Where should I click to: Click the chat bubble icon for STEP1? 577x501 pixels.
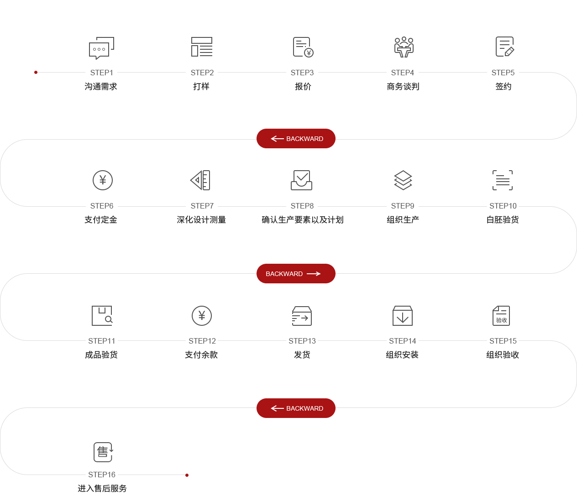pos(101,48)
